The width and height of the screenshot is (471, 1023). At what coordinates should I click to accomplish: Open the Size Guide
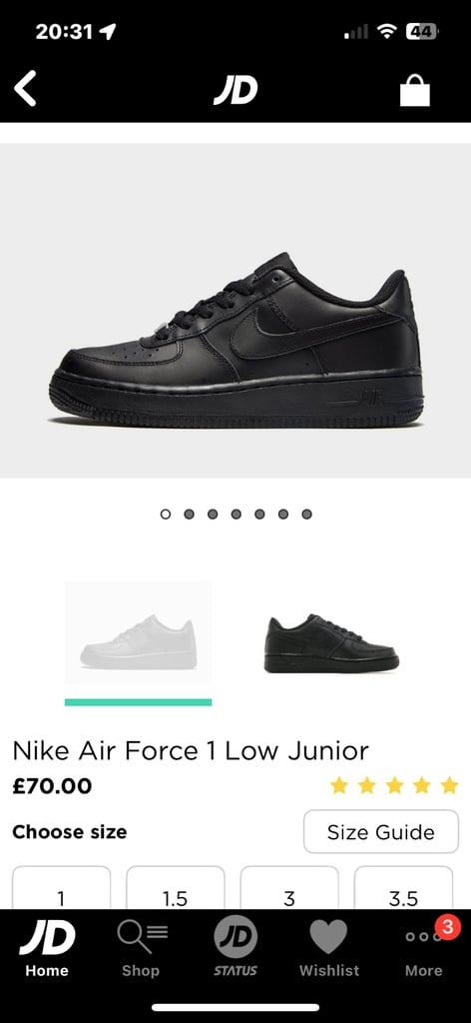coord(381,832)
